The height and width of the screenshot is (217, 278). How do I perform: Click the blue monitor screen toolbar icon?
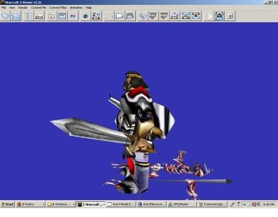point(62,16)
